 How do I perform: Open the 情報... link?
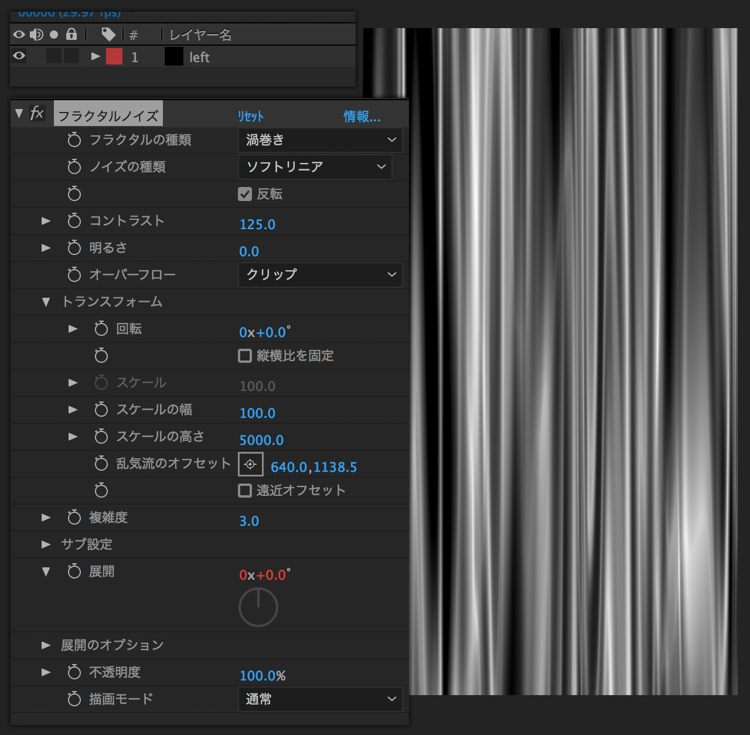point(362,117)
